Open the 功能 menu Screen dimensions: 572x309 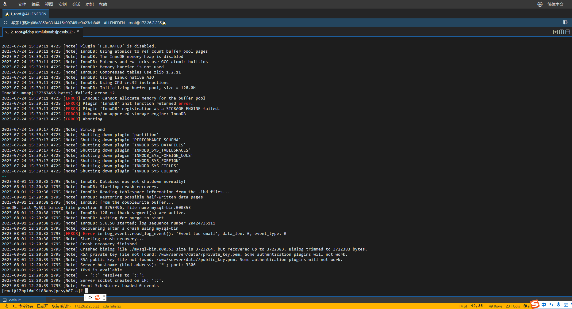point(90,4)
